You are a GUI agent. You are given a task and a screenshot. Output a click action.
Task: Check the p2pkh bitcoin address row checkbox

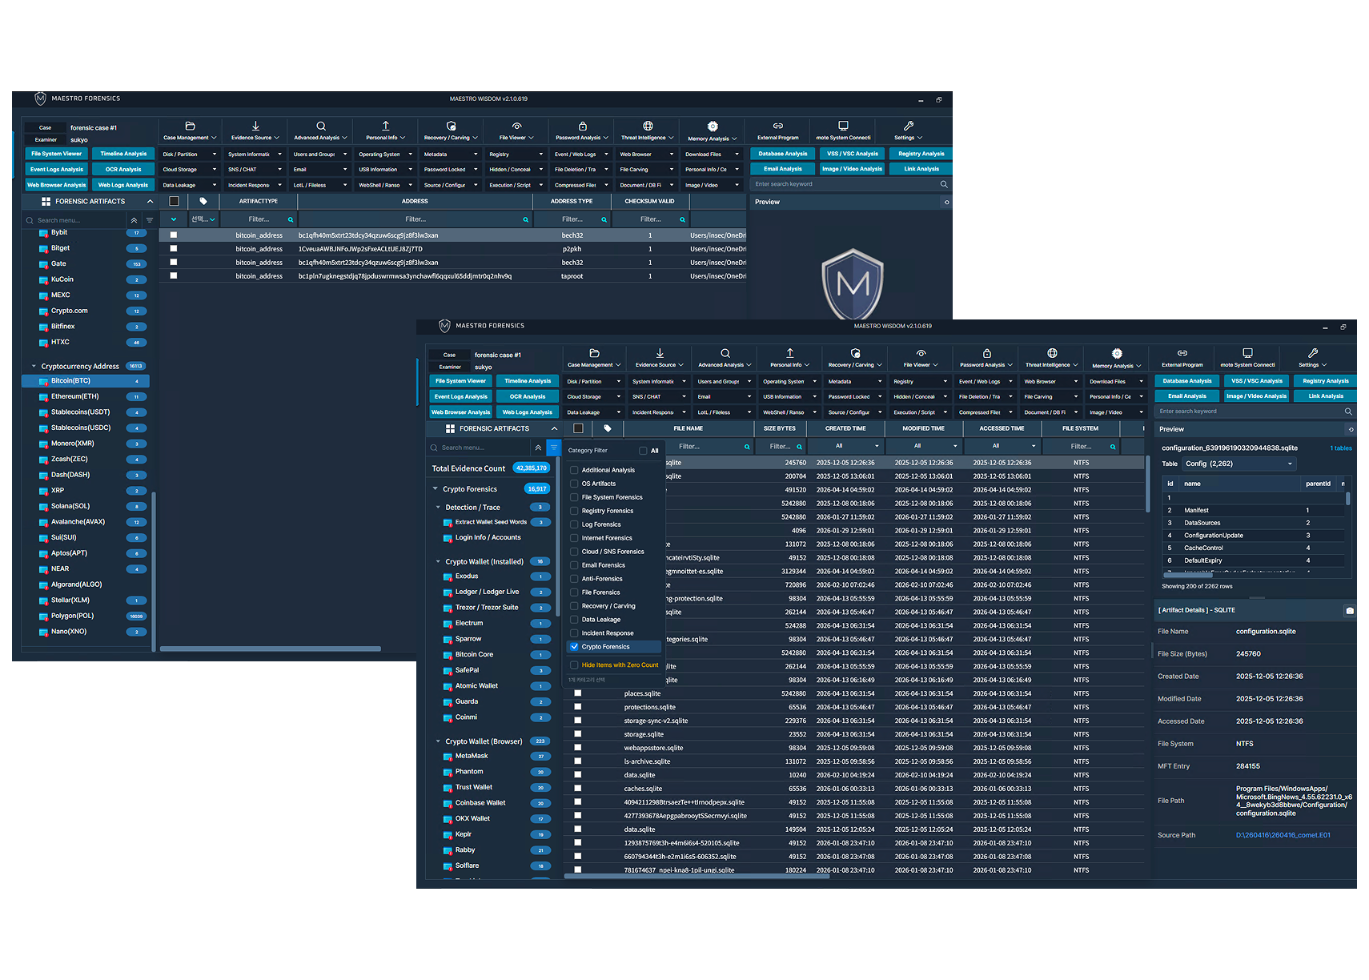tap(173, 249)
